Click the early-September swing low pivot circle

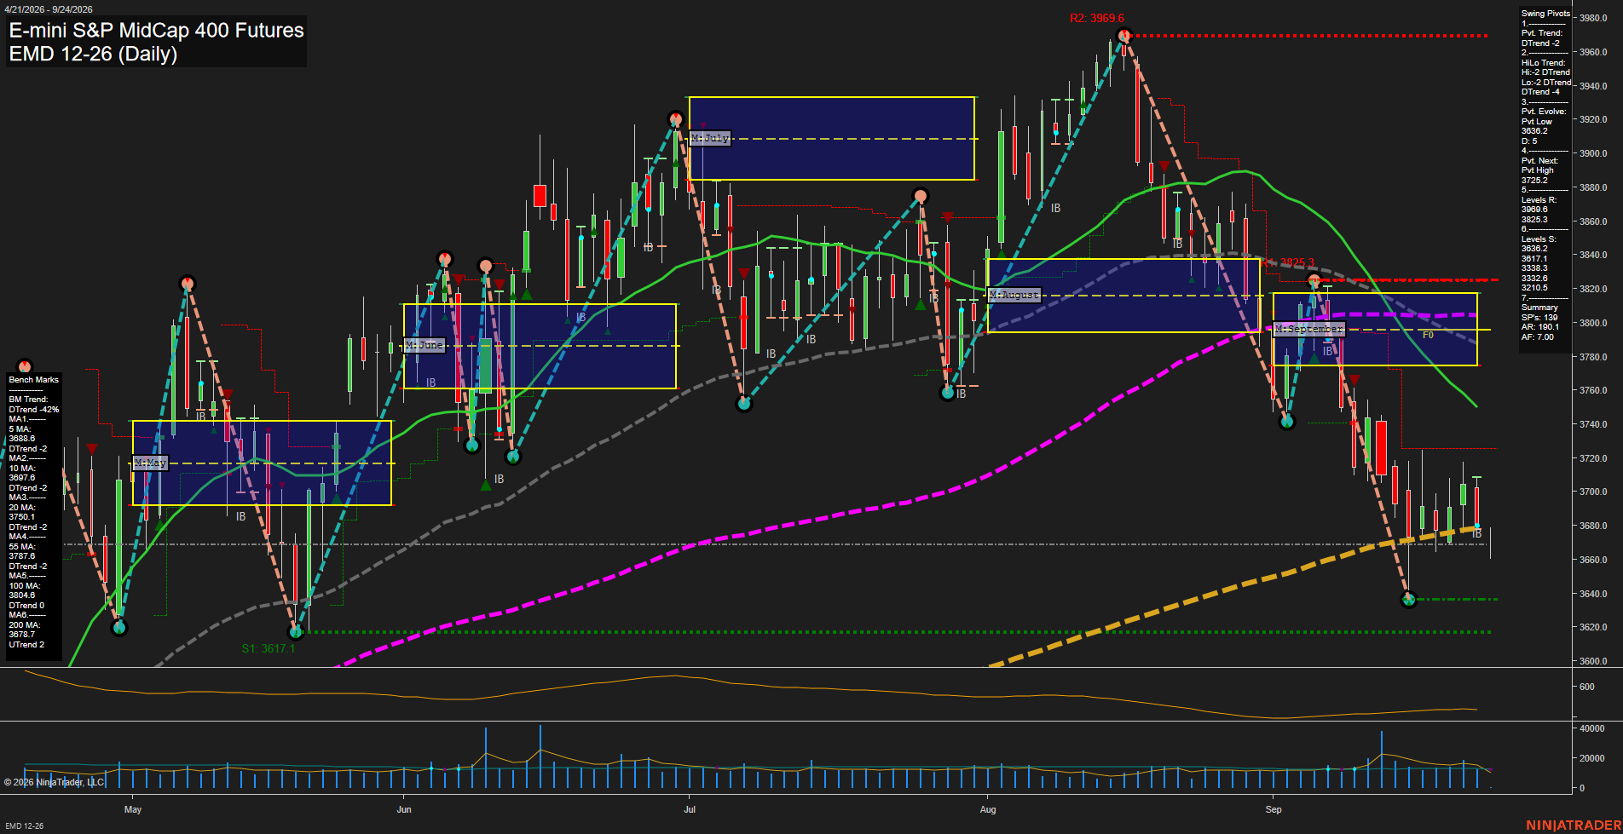[x=1287, y=421]
